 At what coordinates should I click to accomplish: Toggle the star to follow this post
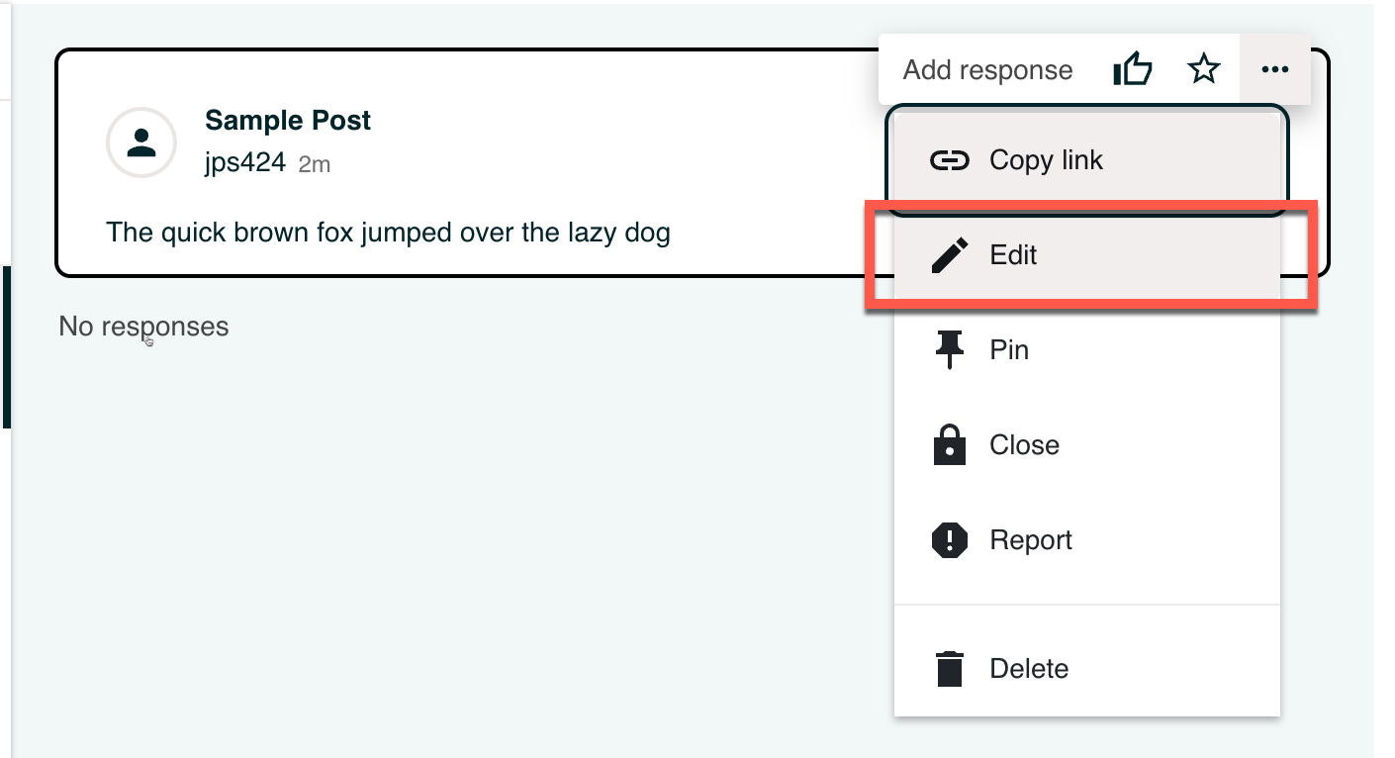[x=1203, y=70]
